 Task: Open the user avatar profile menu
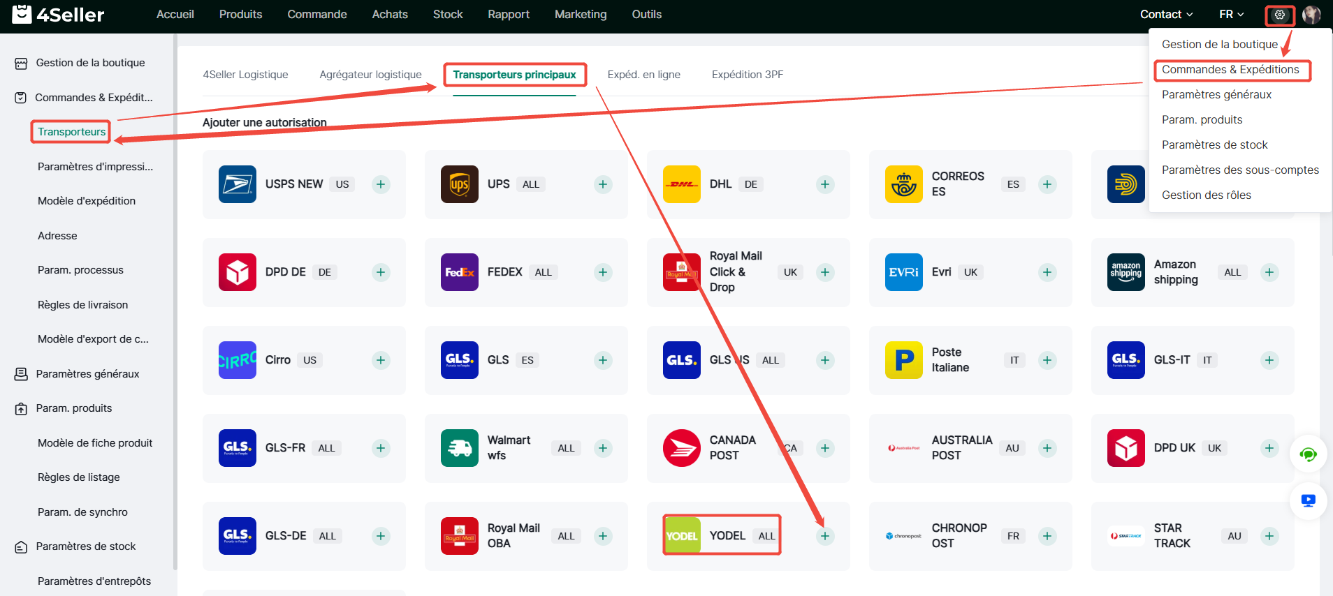point(1311,15)
